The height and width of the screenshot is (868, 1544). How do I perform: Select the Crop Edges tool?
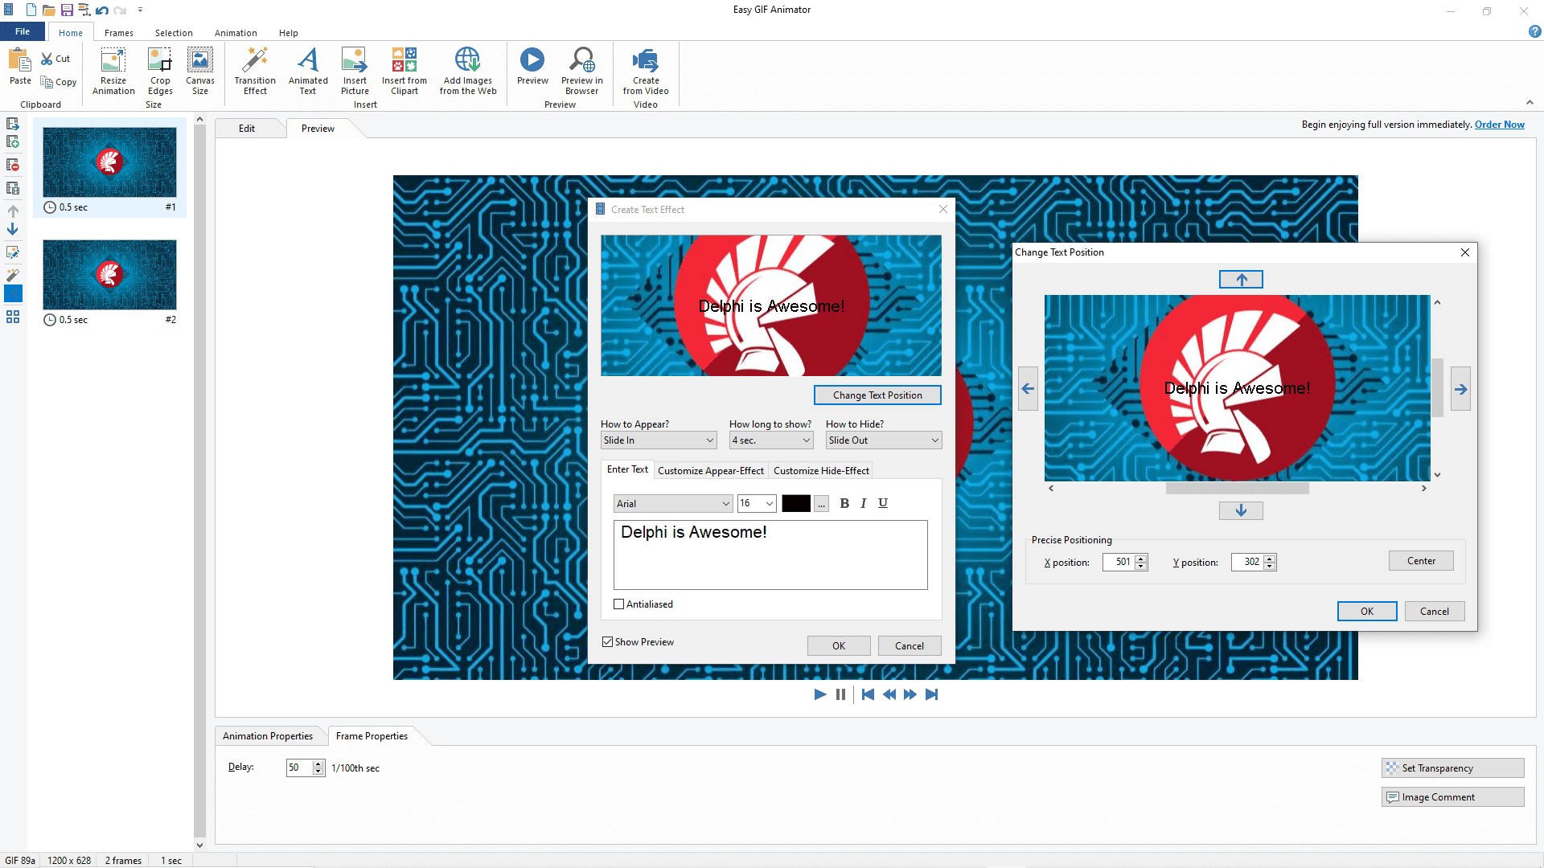(160, 71)
